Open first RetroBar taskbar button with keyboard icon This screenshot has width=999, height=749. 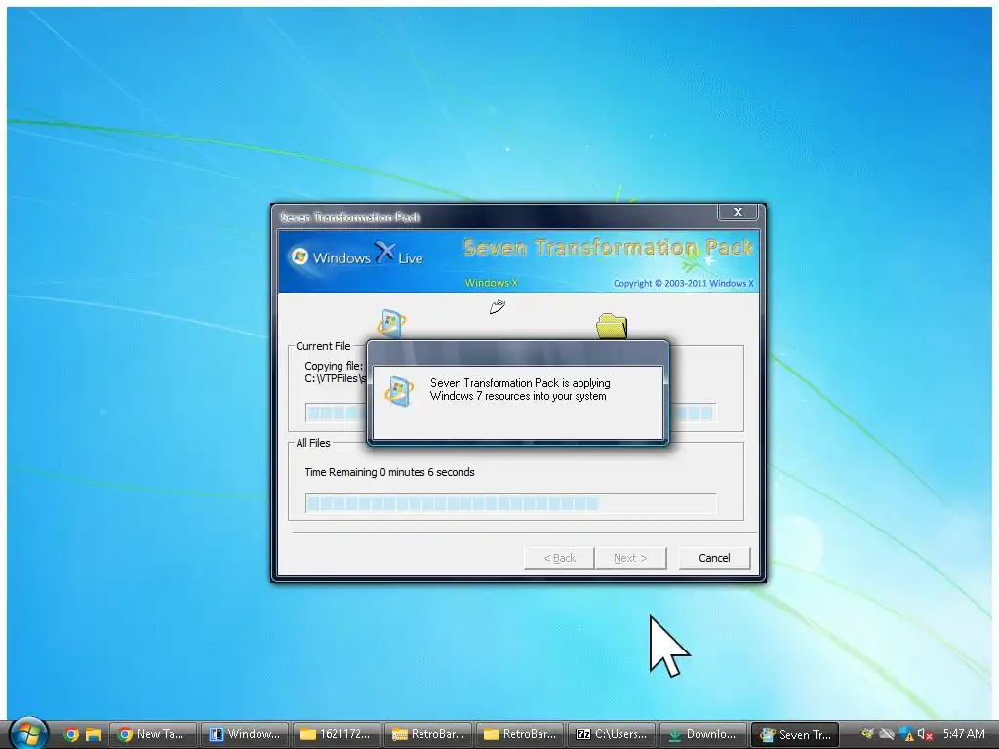pos(429,734)
